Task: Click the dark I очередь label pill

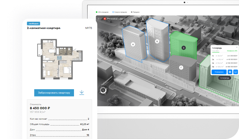Action: point(224,78)
